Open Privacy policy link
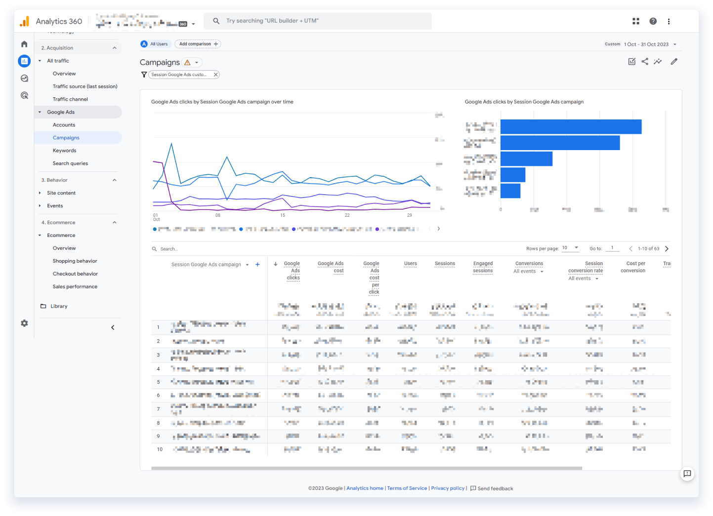The height and width of the screenshot is (516, 713). 448,488
